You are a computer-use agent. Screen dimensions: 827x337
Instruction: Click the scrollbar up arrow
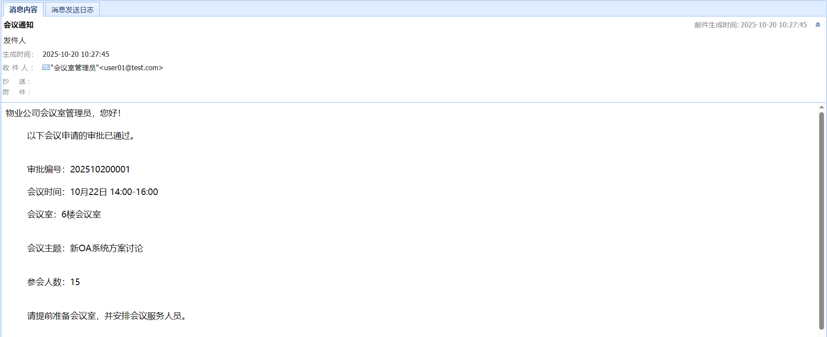pos(821,107)
